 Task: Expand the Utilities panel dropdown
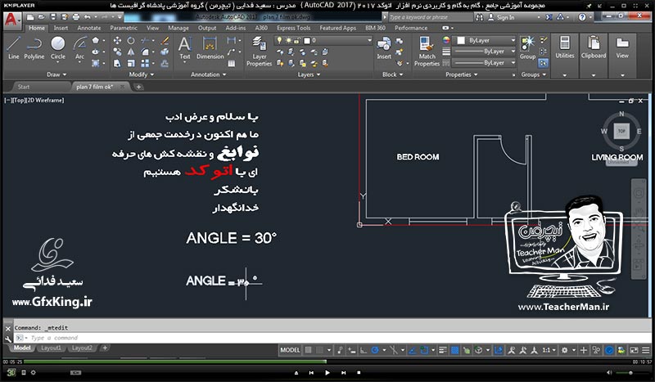click(x=565, y=75)
